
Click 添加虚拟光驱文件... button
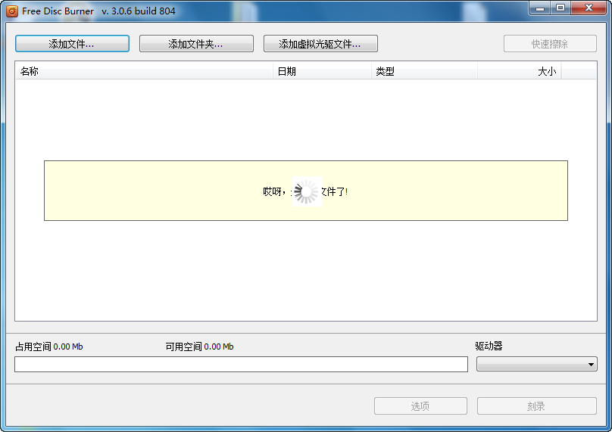pos(320,44)
